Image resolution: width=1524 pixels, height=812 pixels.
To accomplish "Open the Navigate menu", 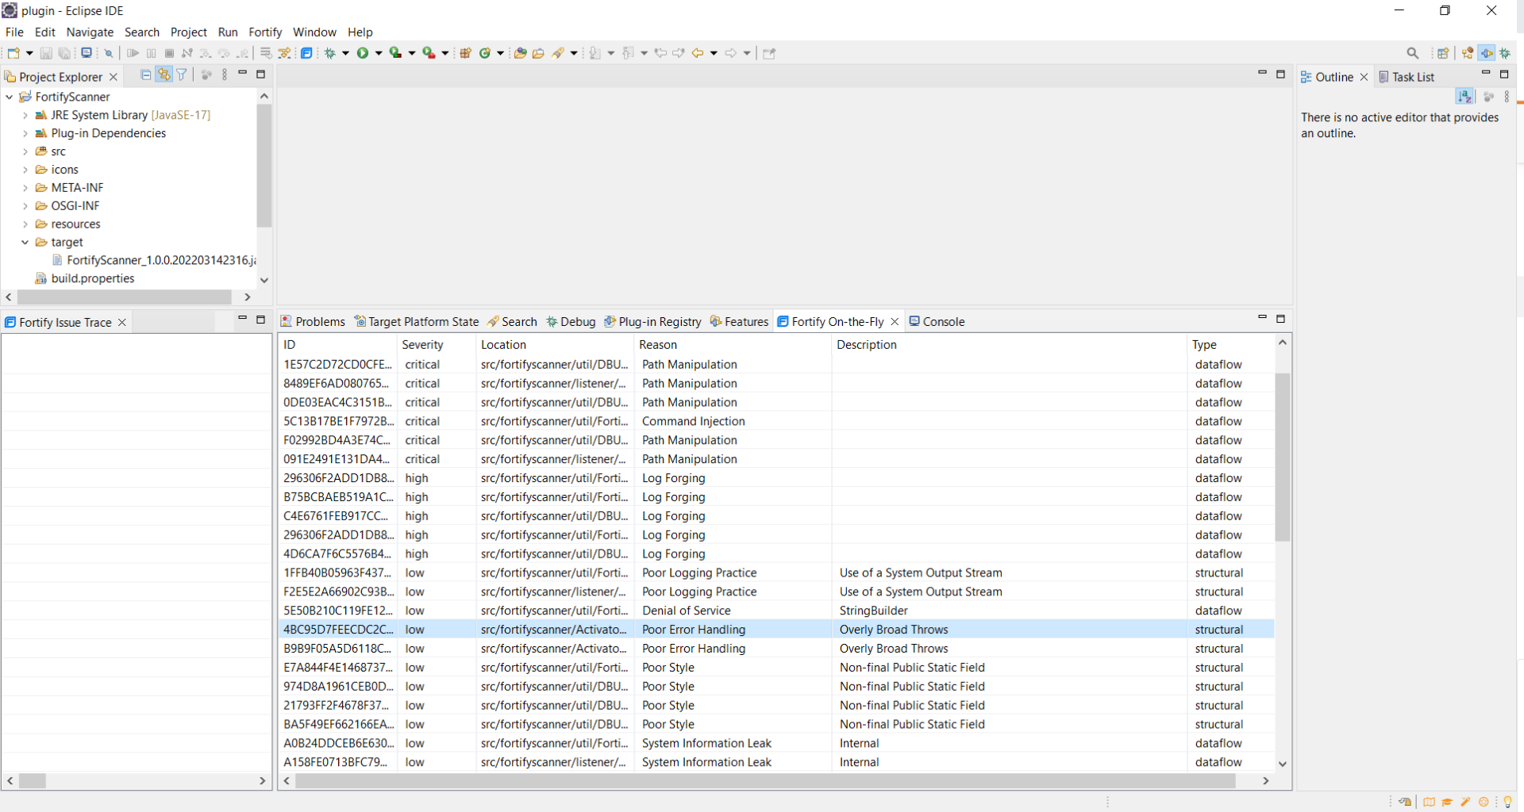I will pos(90,32).
